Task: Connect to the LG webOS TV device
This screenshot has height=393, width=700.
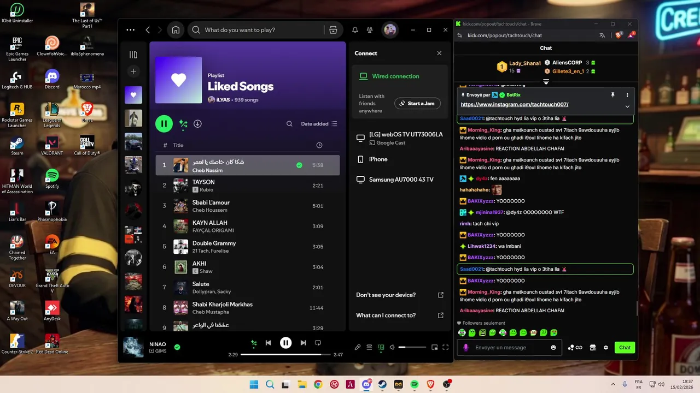Action: [x=399, y=138]
